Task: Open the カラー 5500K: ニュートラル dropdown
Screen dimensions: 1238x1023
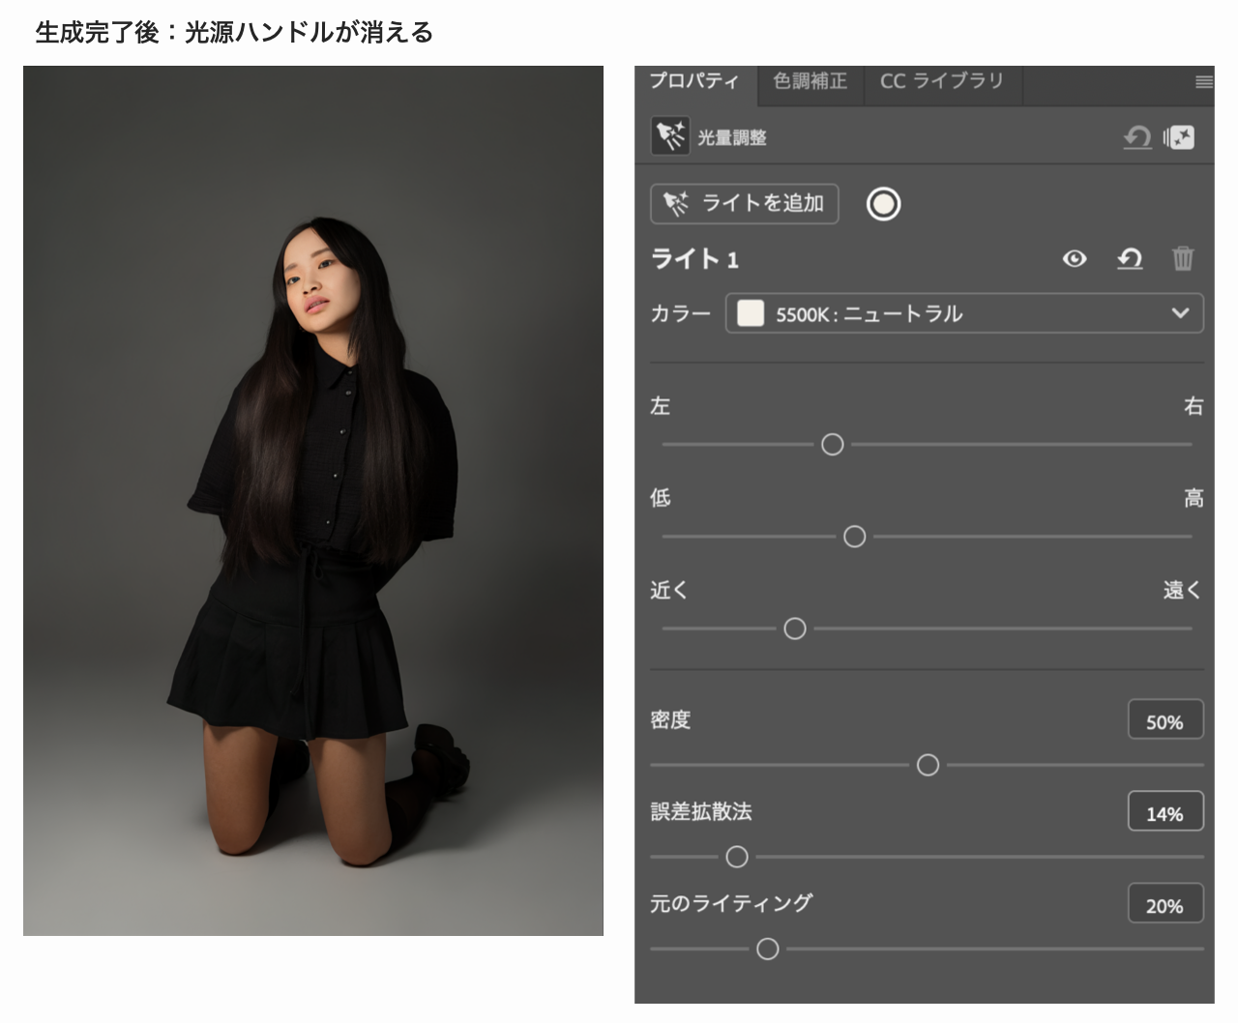Action: tap(964, 313)
